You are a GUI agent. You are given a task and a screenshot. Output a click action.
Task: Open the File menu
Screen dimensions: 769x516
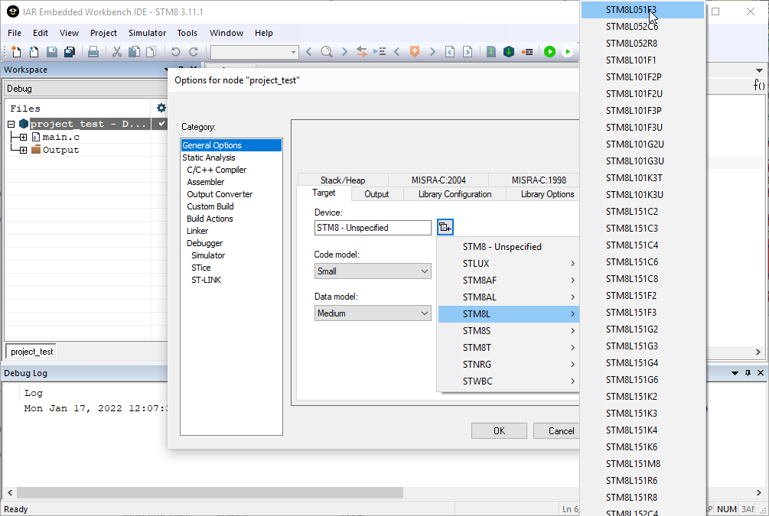15,33
